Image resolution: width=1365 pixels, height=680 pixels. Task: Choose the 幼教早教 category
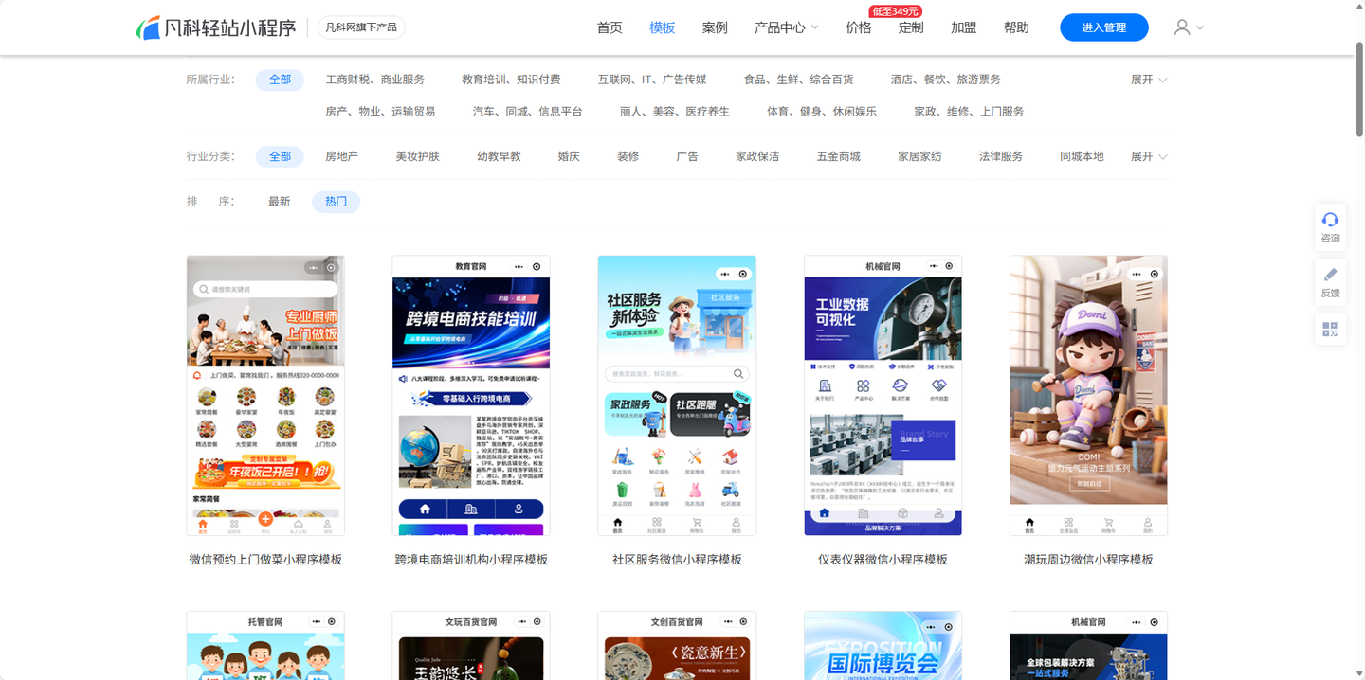coord(499,156)
